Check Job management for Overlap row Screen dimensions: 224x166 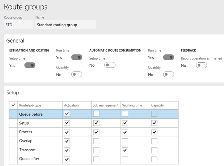click(96, 141)
